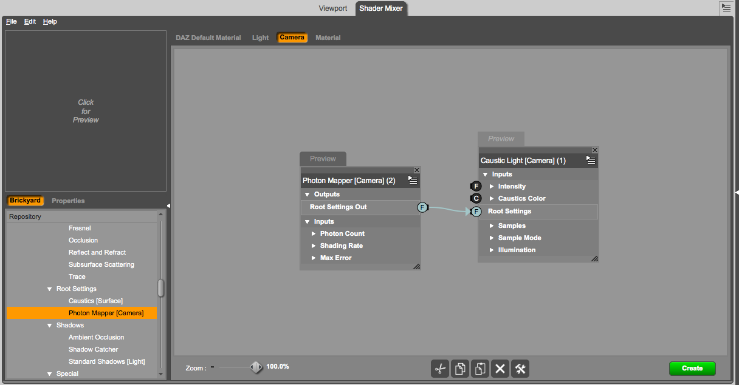Click Root Settings Out output F connector
This screenshot has height=385, width=739.
(423, 208)
